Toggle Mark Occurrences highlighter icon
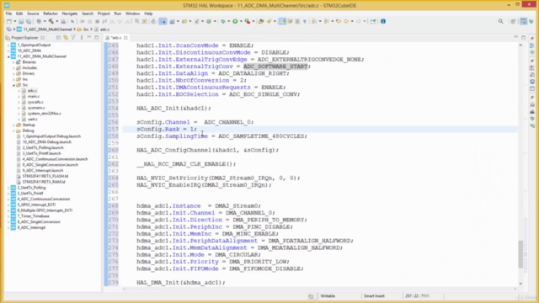 282,21
